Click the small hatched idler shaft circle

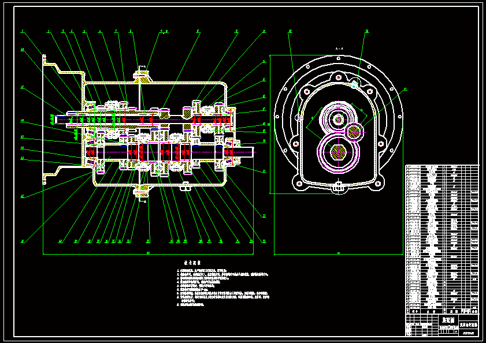(354, 132)
